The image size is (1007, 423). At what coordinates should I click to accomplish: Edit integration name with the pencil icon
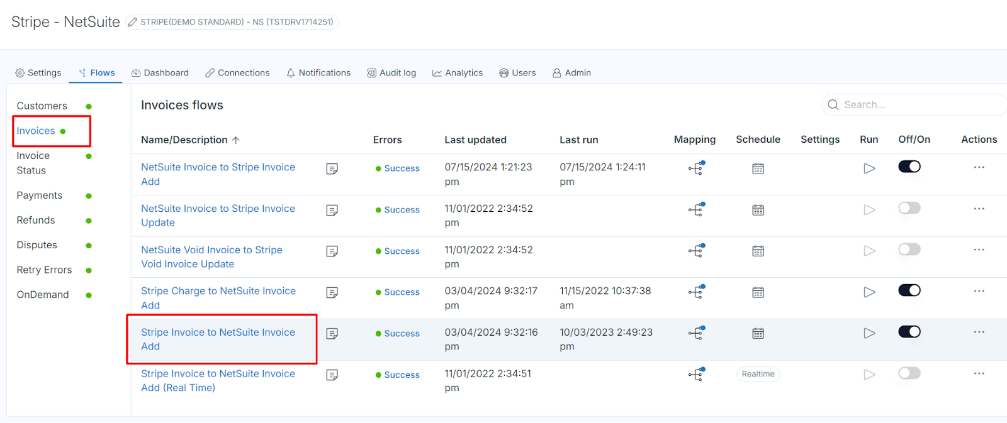coord(132,22)
